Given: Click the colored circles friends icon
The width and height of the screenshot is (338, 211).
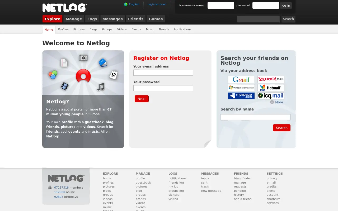Looking at the screenshot, I should [53, 75].
